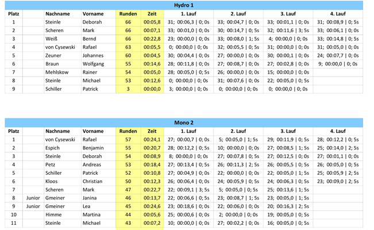The height and width of the screenshot is (230, 374).
Task: Click the 4. Lauf header in Hydro 1
Action: pyautogui.click(x=338, y=14)
